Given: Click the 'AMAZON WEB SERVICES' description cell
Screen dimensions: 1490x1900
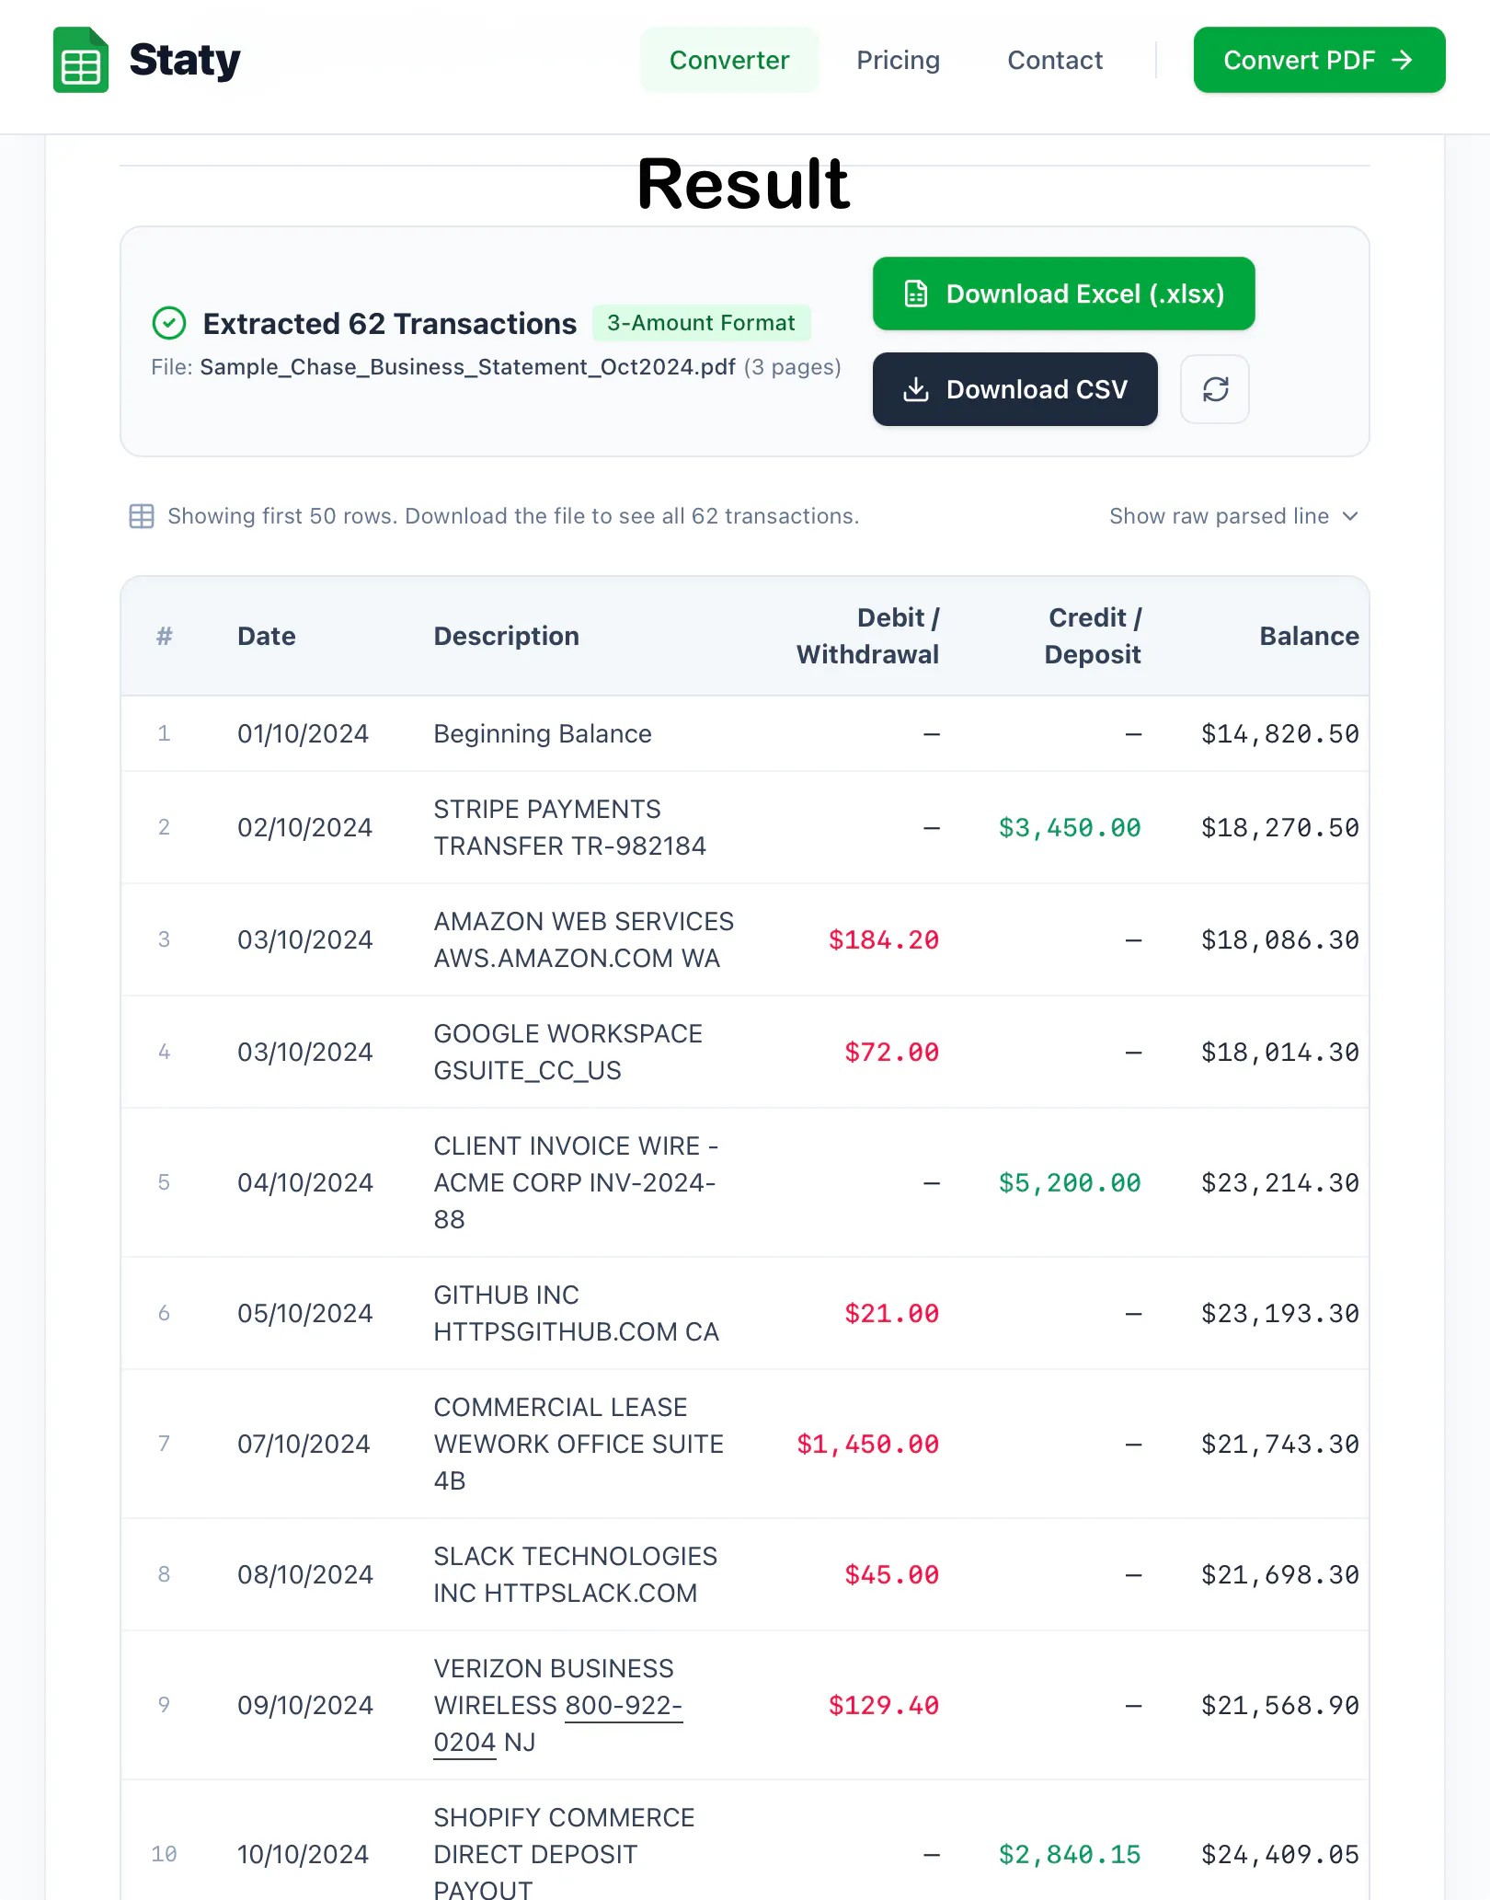Looking at the screenshot, I should tap(584, 939).
